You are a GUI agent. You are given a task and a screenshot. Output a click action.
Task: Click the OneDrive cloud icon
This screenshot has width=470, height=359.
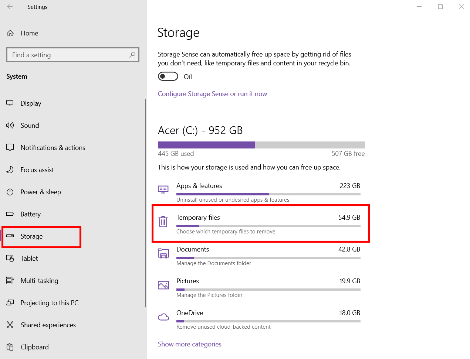(163, 317)
